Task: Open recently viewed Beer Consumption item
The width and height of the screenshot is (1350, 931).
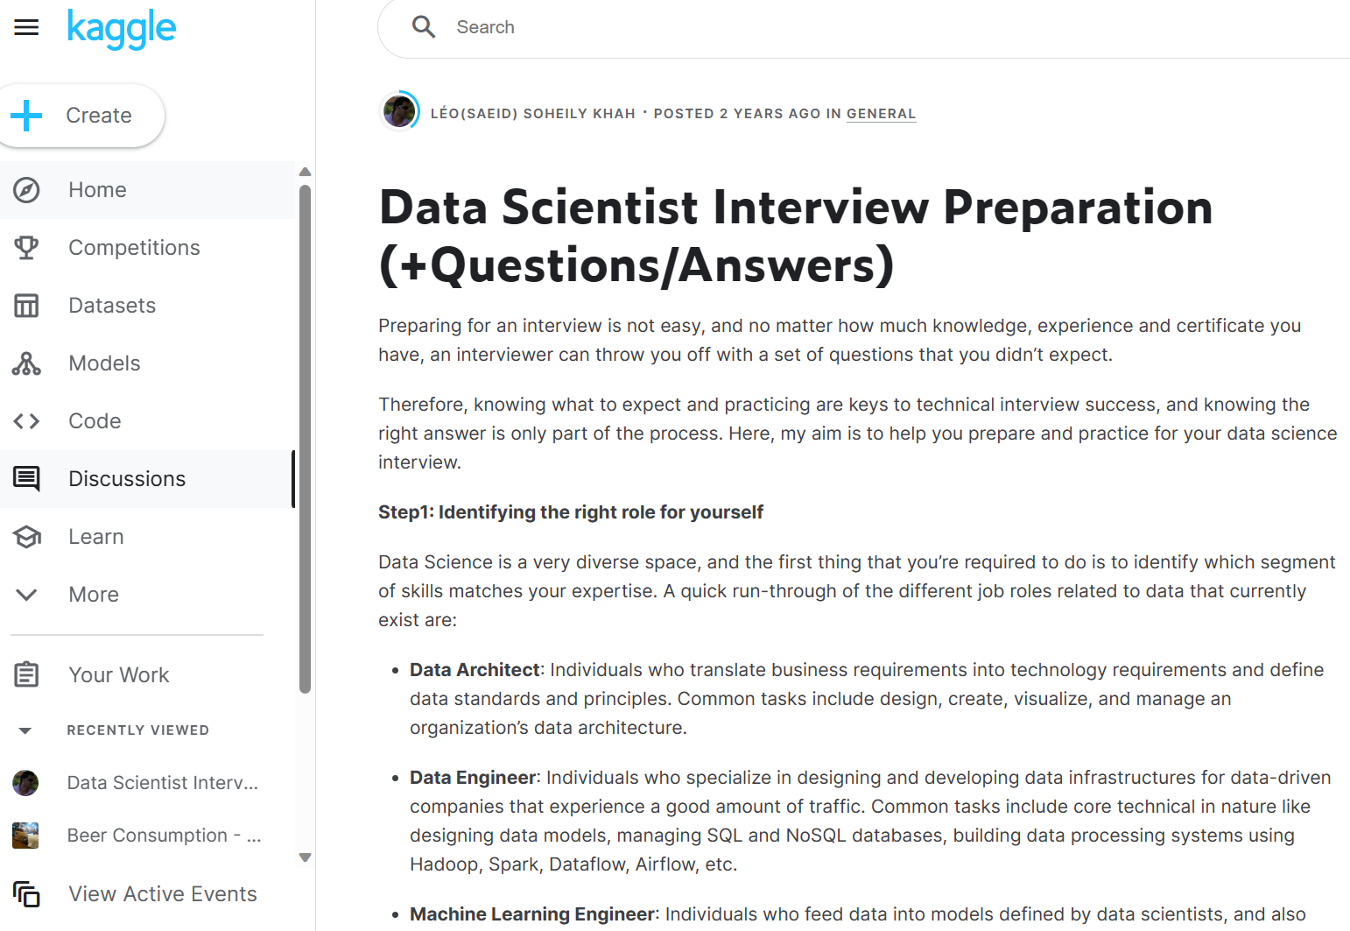Action: [164, 836]
